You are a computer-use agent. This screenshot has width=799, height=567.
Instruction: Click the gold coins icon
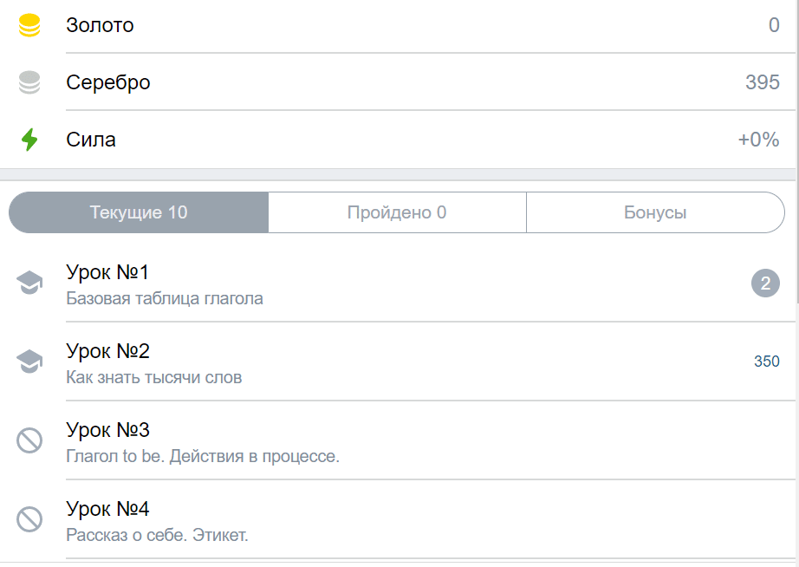[x=29, y=25]
